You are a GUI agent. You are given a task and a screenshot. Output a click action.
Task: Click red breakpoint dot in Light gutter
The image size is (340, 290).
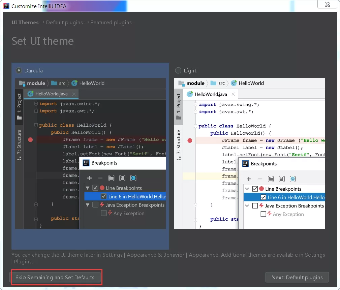[190, 141]
